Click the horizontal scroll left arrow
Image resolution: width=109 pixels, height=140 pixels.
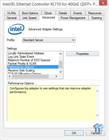coord(9,76)
